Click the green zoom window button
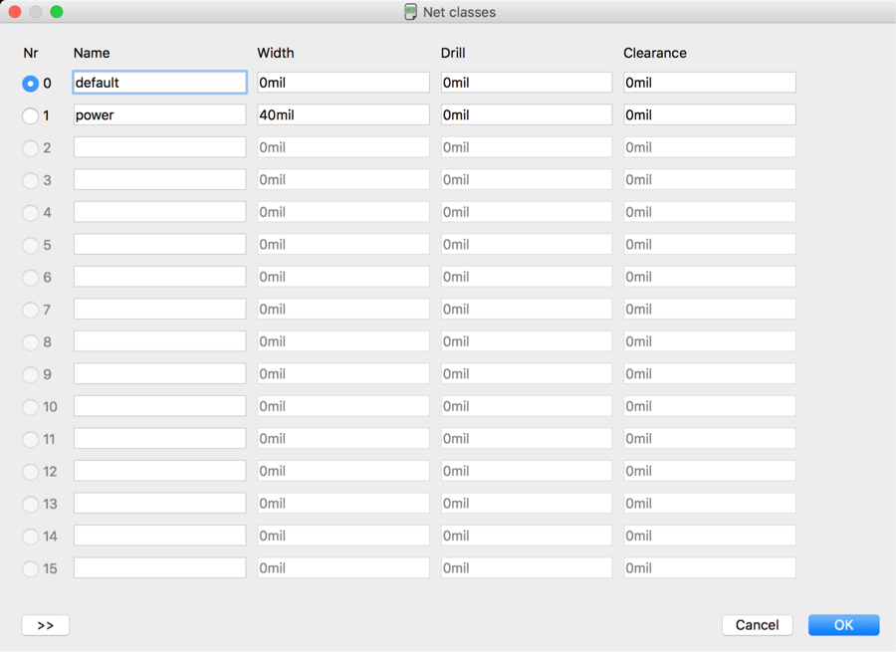Screen dimensions: 896x652 tap(57, 11)
